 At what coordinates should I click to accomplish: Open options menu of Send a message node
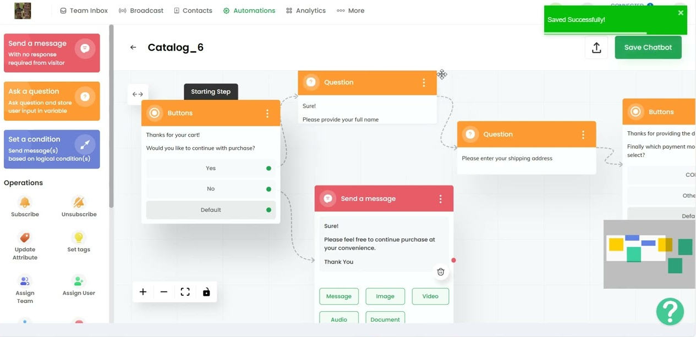[440, 199]
